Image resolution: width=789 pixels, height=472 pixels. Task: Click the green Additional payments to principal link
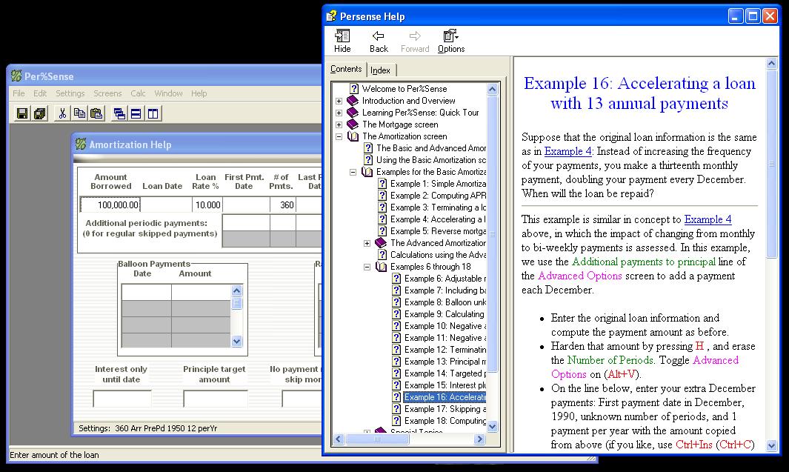click(644, 262)
